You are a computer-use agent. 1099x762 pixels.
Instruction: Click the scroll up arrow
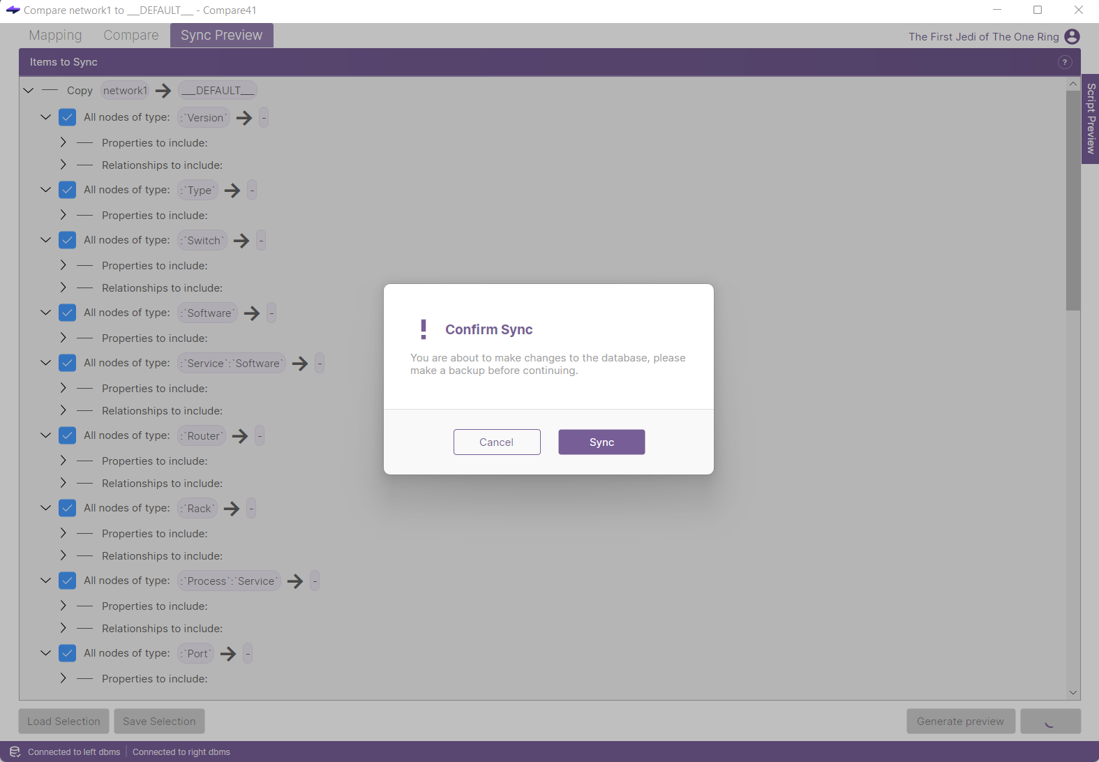(1073, 84)
